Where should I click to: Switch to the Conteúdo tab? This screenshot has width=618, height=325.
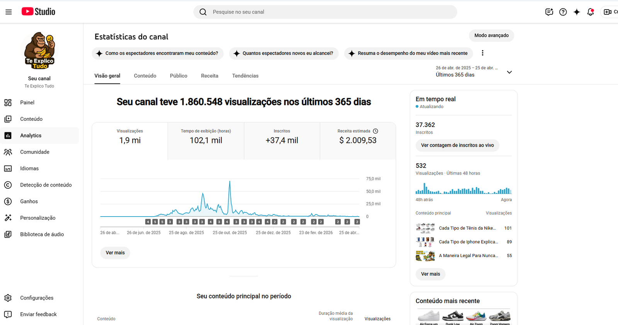[x=145, y=76]
